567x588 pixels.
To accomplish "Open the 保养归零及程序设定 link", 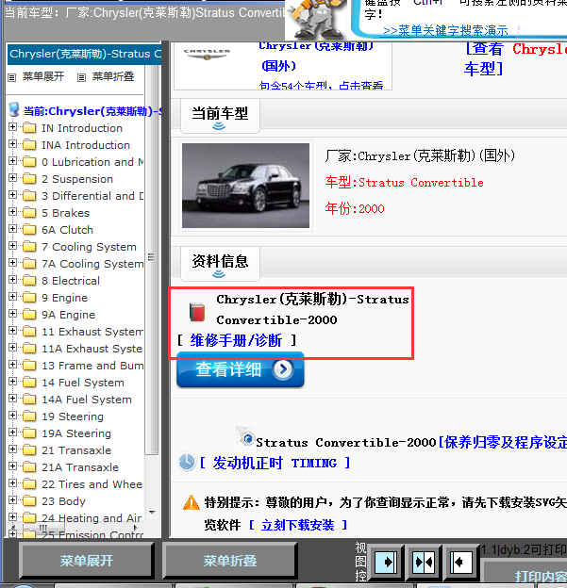I will click(505, 443).
